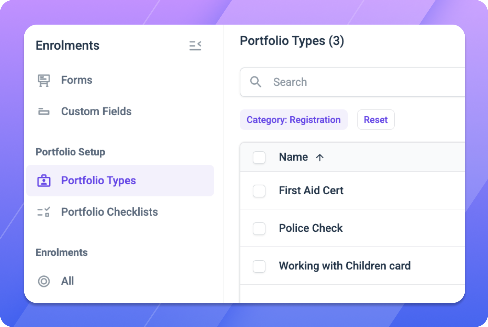Open Forms in the sidebar
Image resolution: width=488 pixels, height=327 pixels.
pyautogui.click(x=77, y=80)
